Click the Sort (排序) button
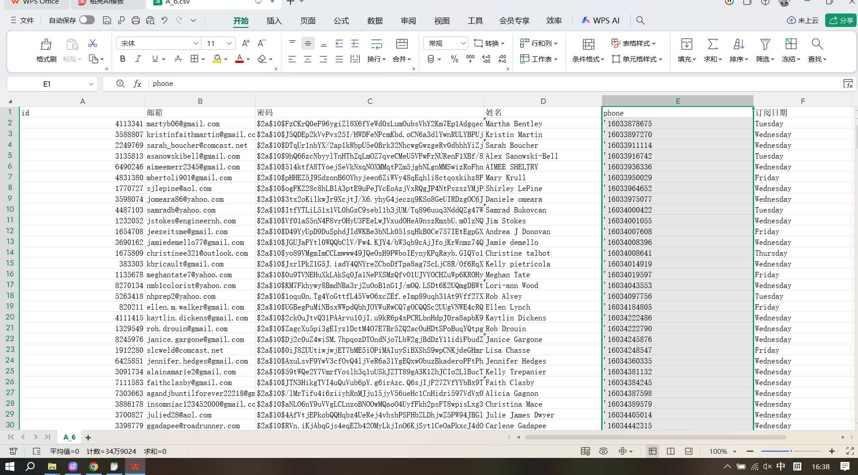The image size is (858, 475). pos(738,50)
